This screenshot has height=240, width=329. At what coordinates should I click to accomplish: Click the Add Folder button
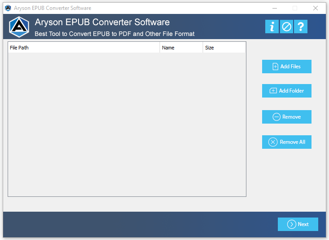[x=287, y=91]
